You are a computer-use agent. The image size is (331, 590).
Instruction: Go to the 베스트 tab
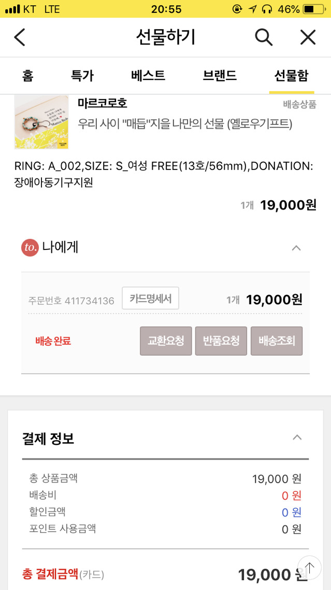pos(148,76)
